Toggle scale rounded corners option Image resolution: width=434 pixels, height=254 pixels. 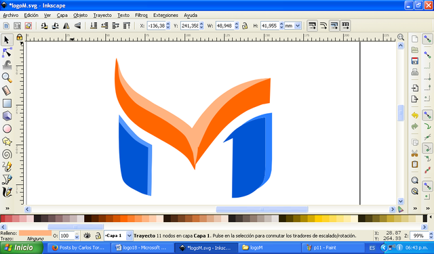[x=323, y=26]
